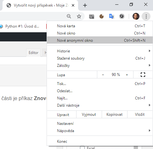
Task: Open the first picture extension icon
Action: (92, 16)
